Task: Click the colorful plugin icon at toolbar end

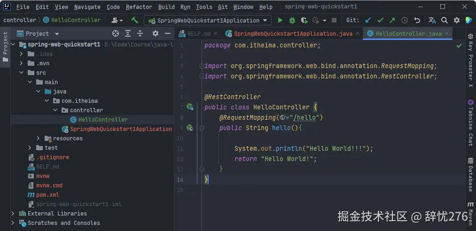Action: [468, 20]
